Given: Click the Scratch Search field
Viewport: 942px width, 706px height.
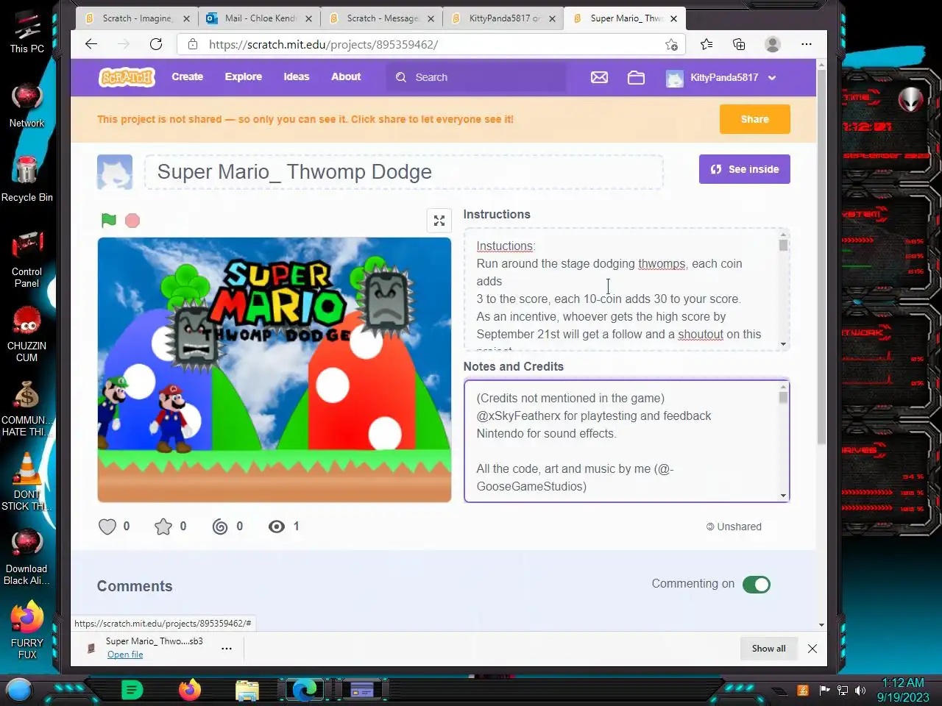Looking at the screenshot, I should click(x=477, y=77).
